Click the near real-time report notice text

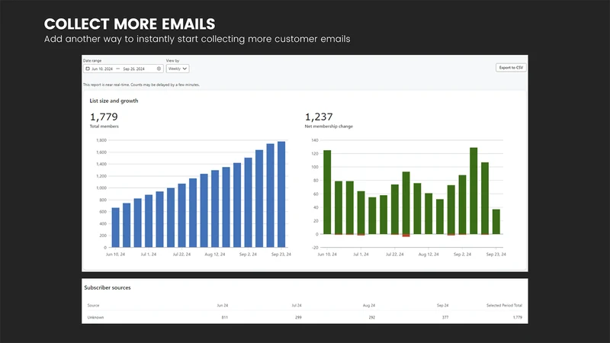[141, 85]
